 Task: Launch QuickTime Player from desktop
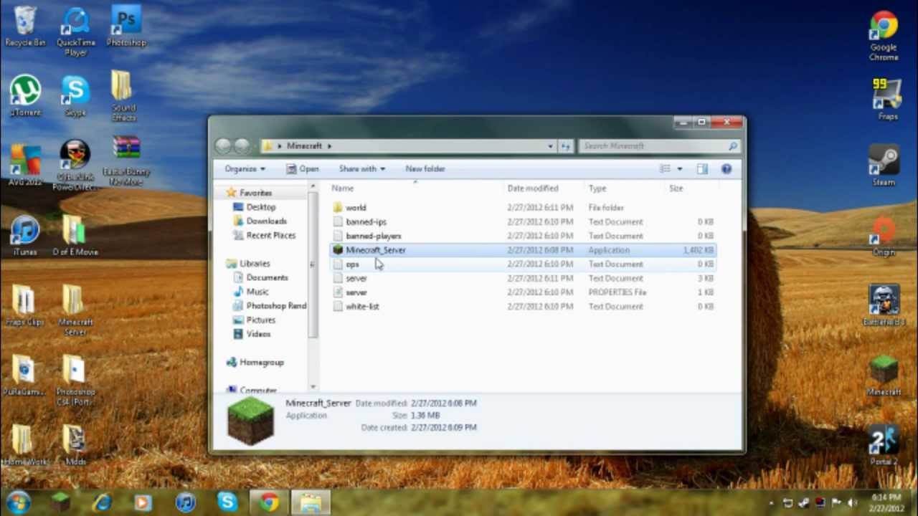point(75,32)
